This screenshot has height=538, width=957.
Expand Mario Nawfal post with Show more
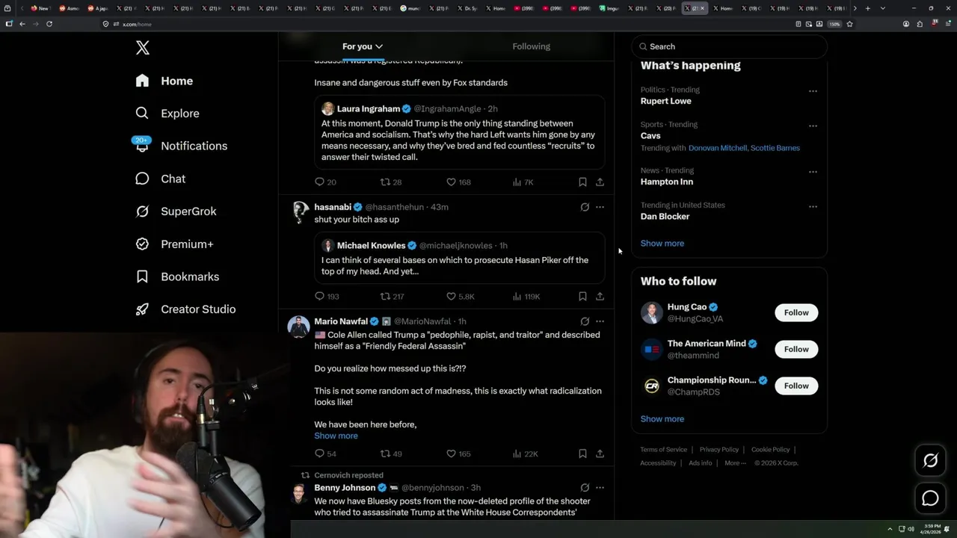tap(336, 436)
